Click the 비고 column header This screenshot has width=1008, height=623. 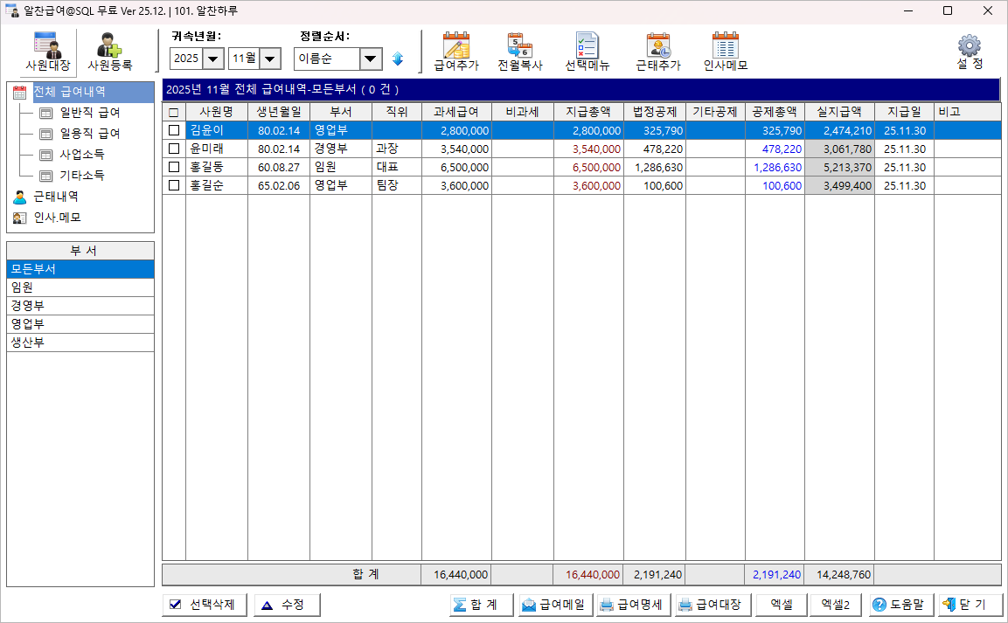[968, 112]
